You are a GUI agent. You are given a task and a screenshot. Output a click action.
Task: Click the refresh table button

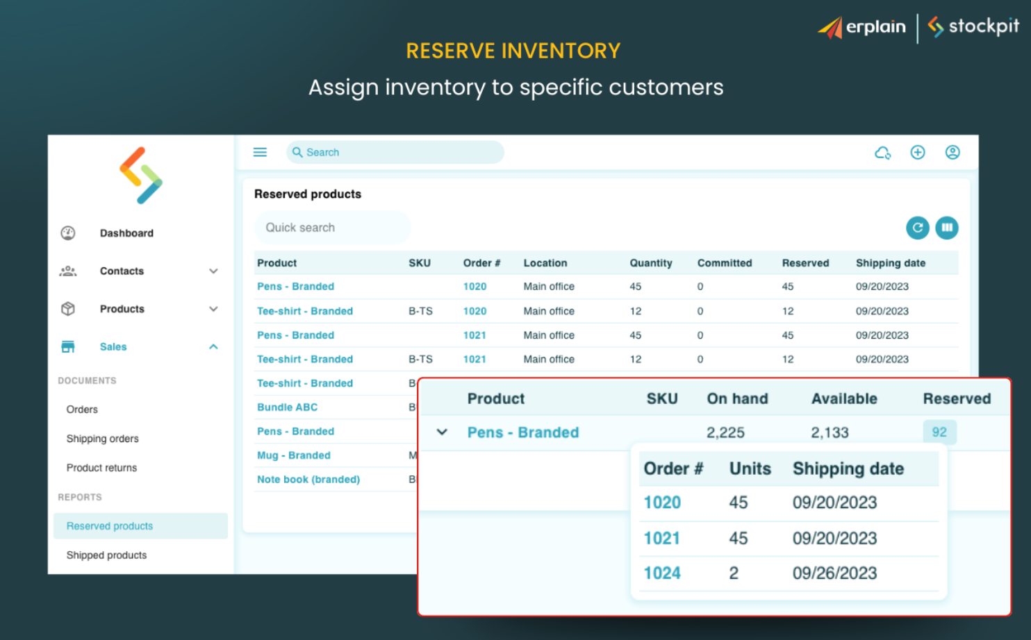coord(918,228)
